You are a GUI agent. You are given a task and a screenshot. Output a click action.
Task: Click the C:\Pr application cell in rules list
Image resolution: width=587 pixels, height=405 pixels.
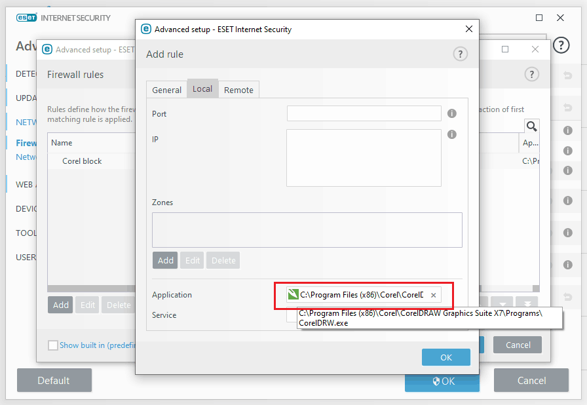click(530, 161)
